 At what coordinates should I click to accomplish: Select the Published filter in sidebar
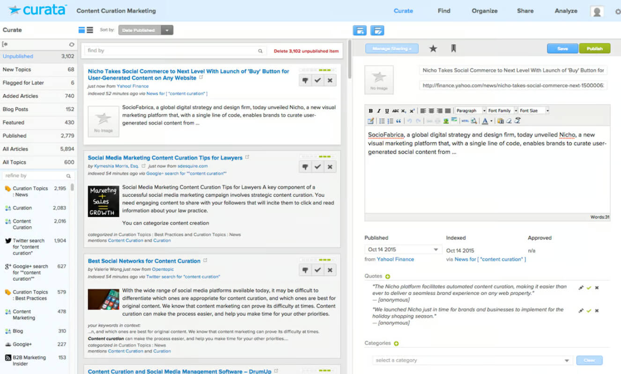38,136
